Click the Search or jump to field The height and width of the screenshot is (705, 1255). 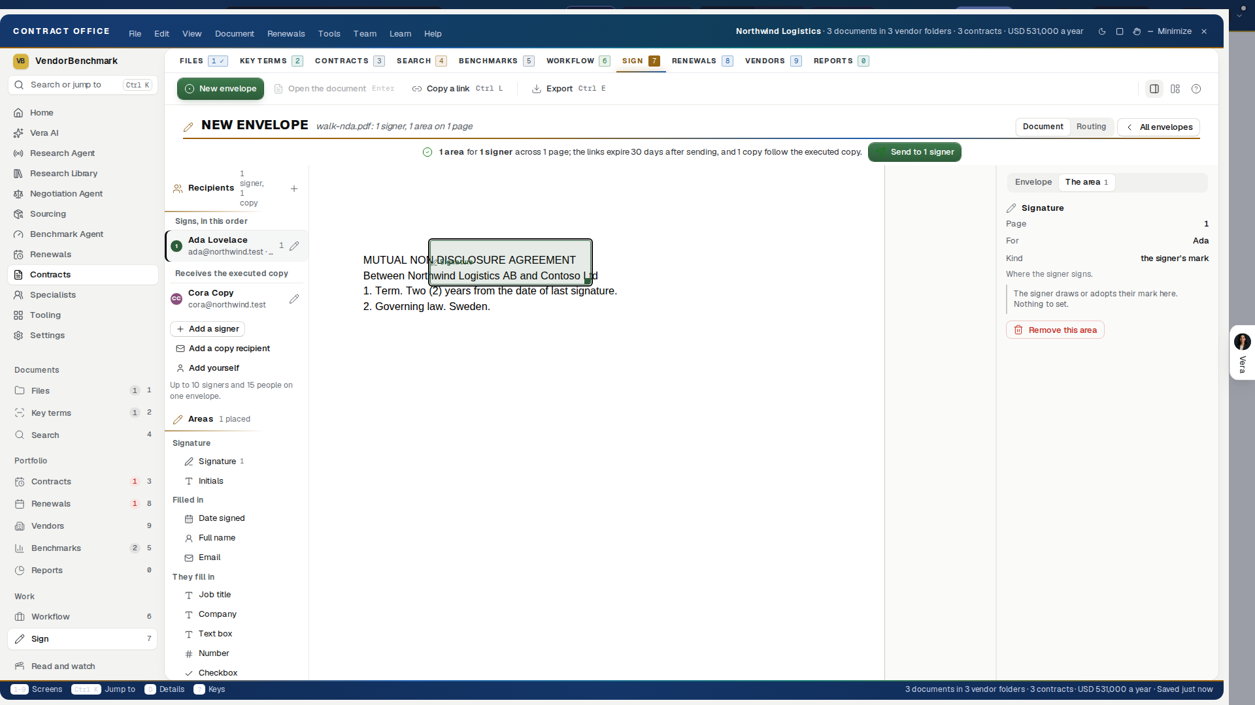(x=83, y=85)
